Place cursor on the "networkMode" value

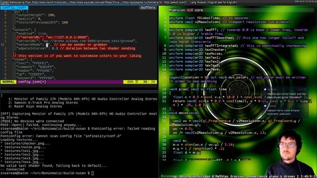pos(47,44)
